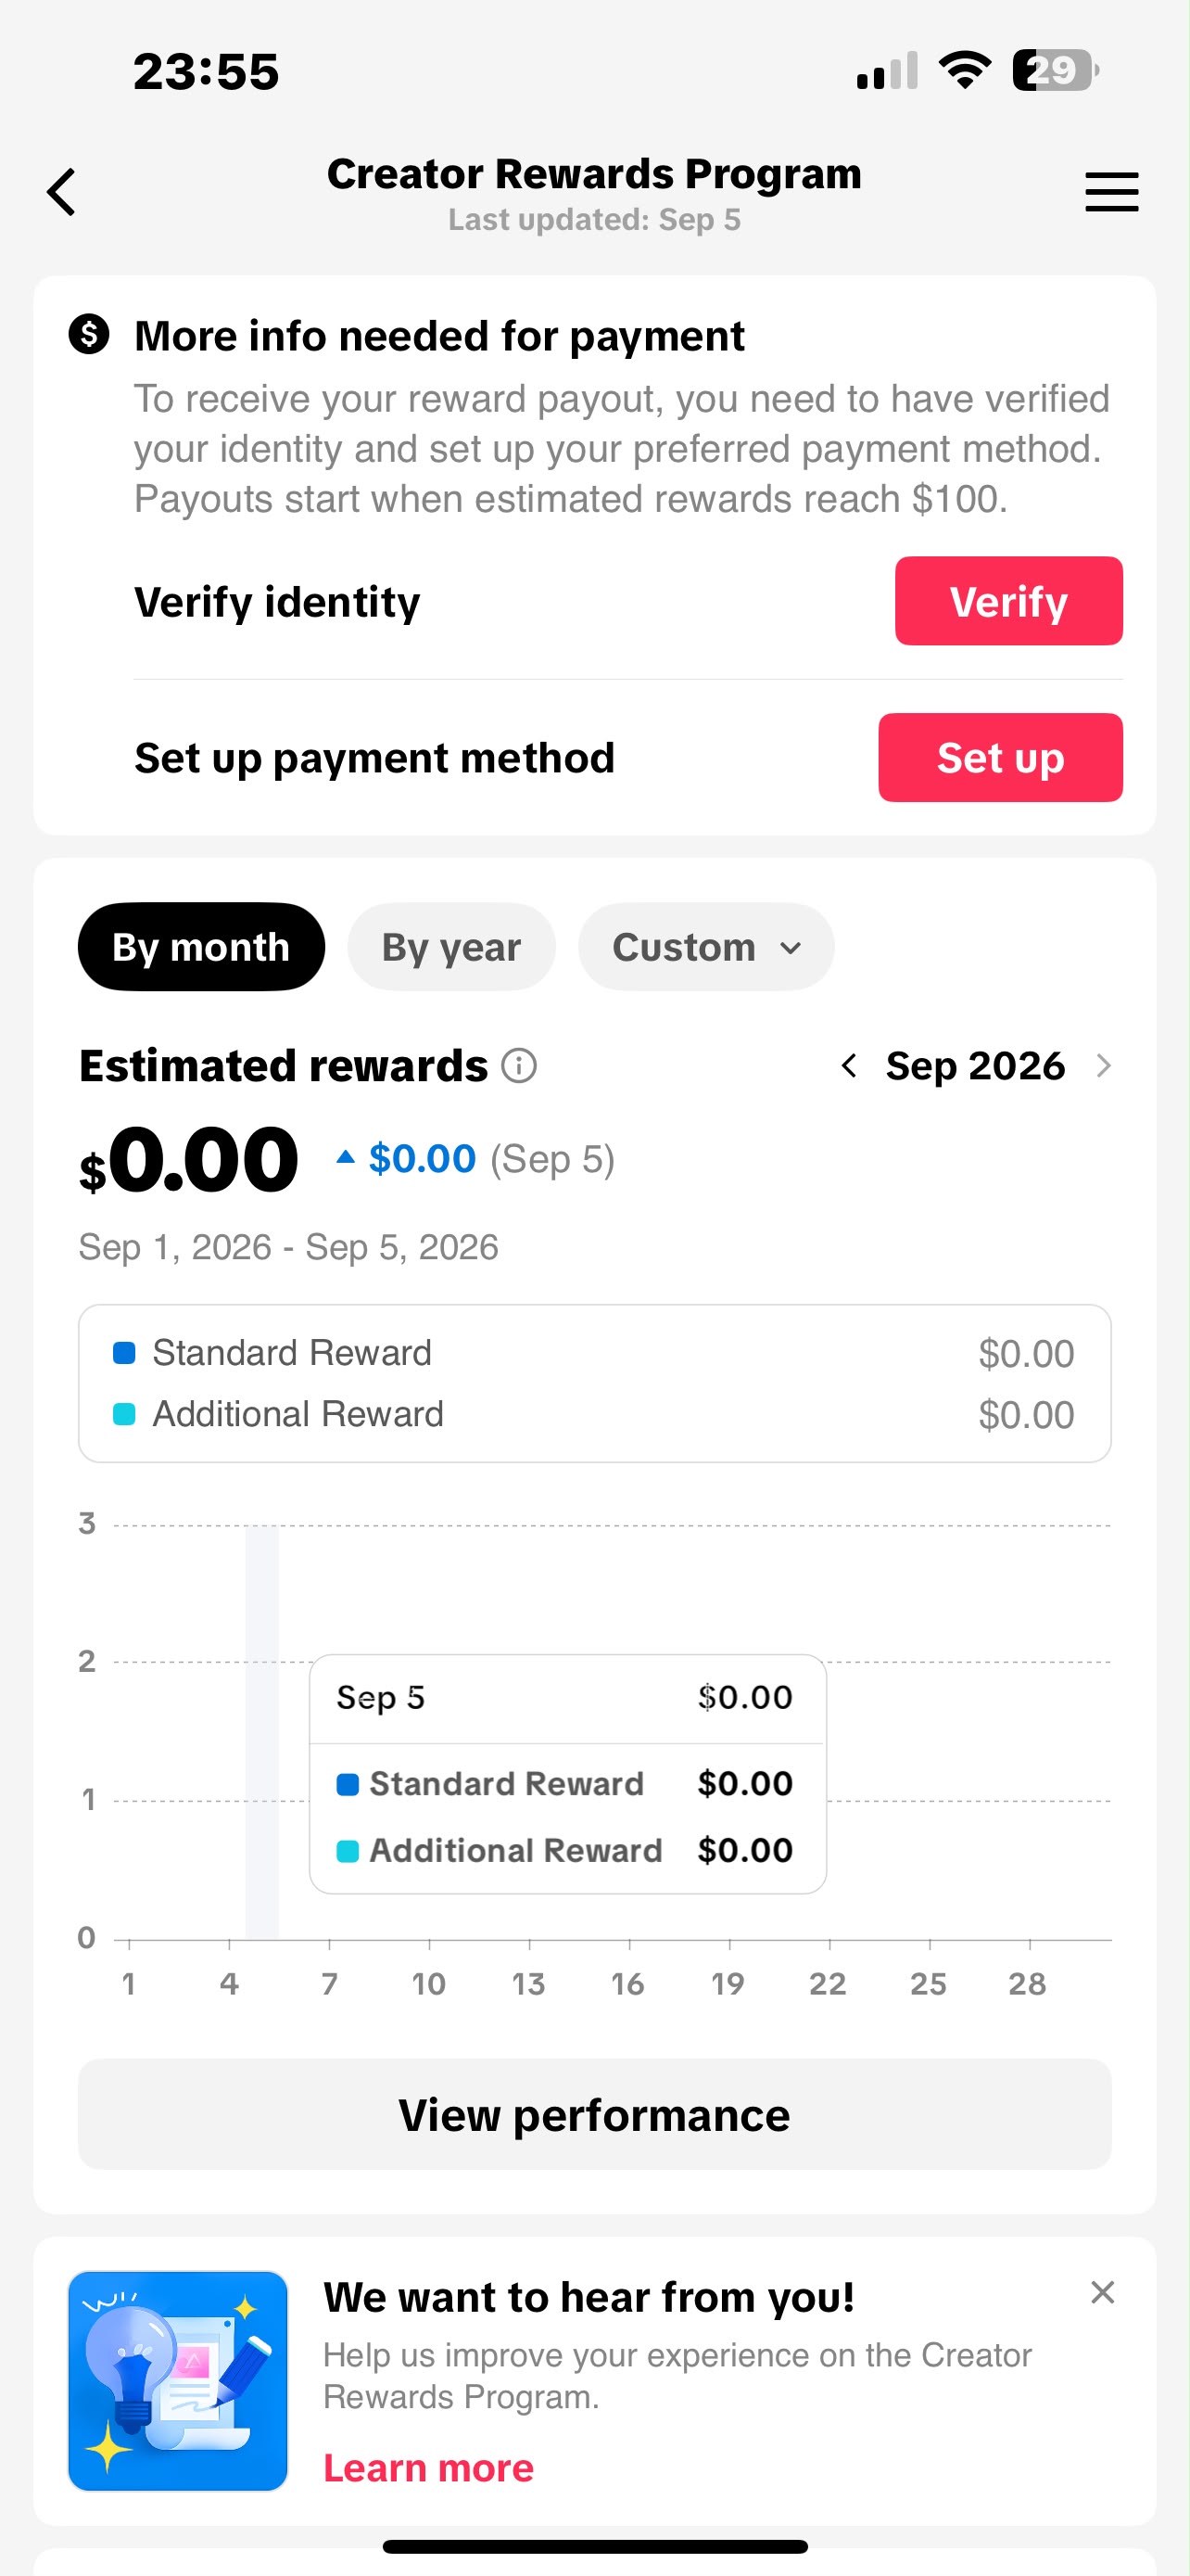Tap the Wi-Fi status icon
The width and height of the screenshot is (1190, 2576).
click(x=964, y=70)
